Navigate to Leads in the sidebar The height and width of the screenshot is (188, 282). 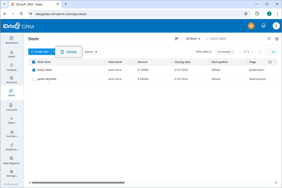12,54
